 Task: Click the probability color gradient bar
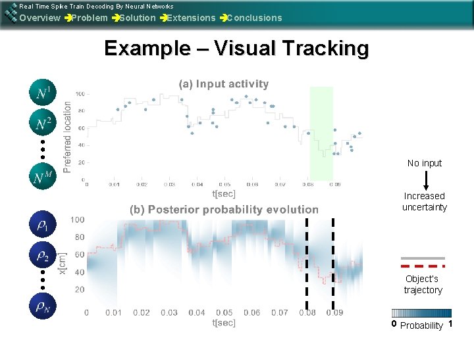(x=422, y=313)
